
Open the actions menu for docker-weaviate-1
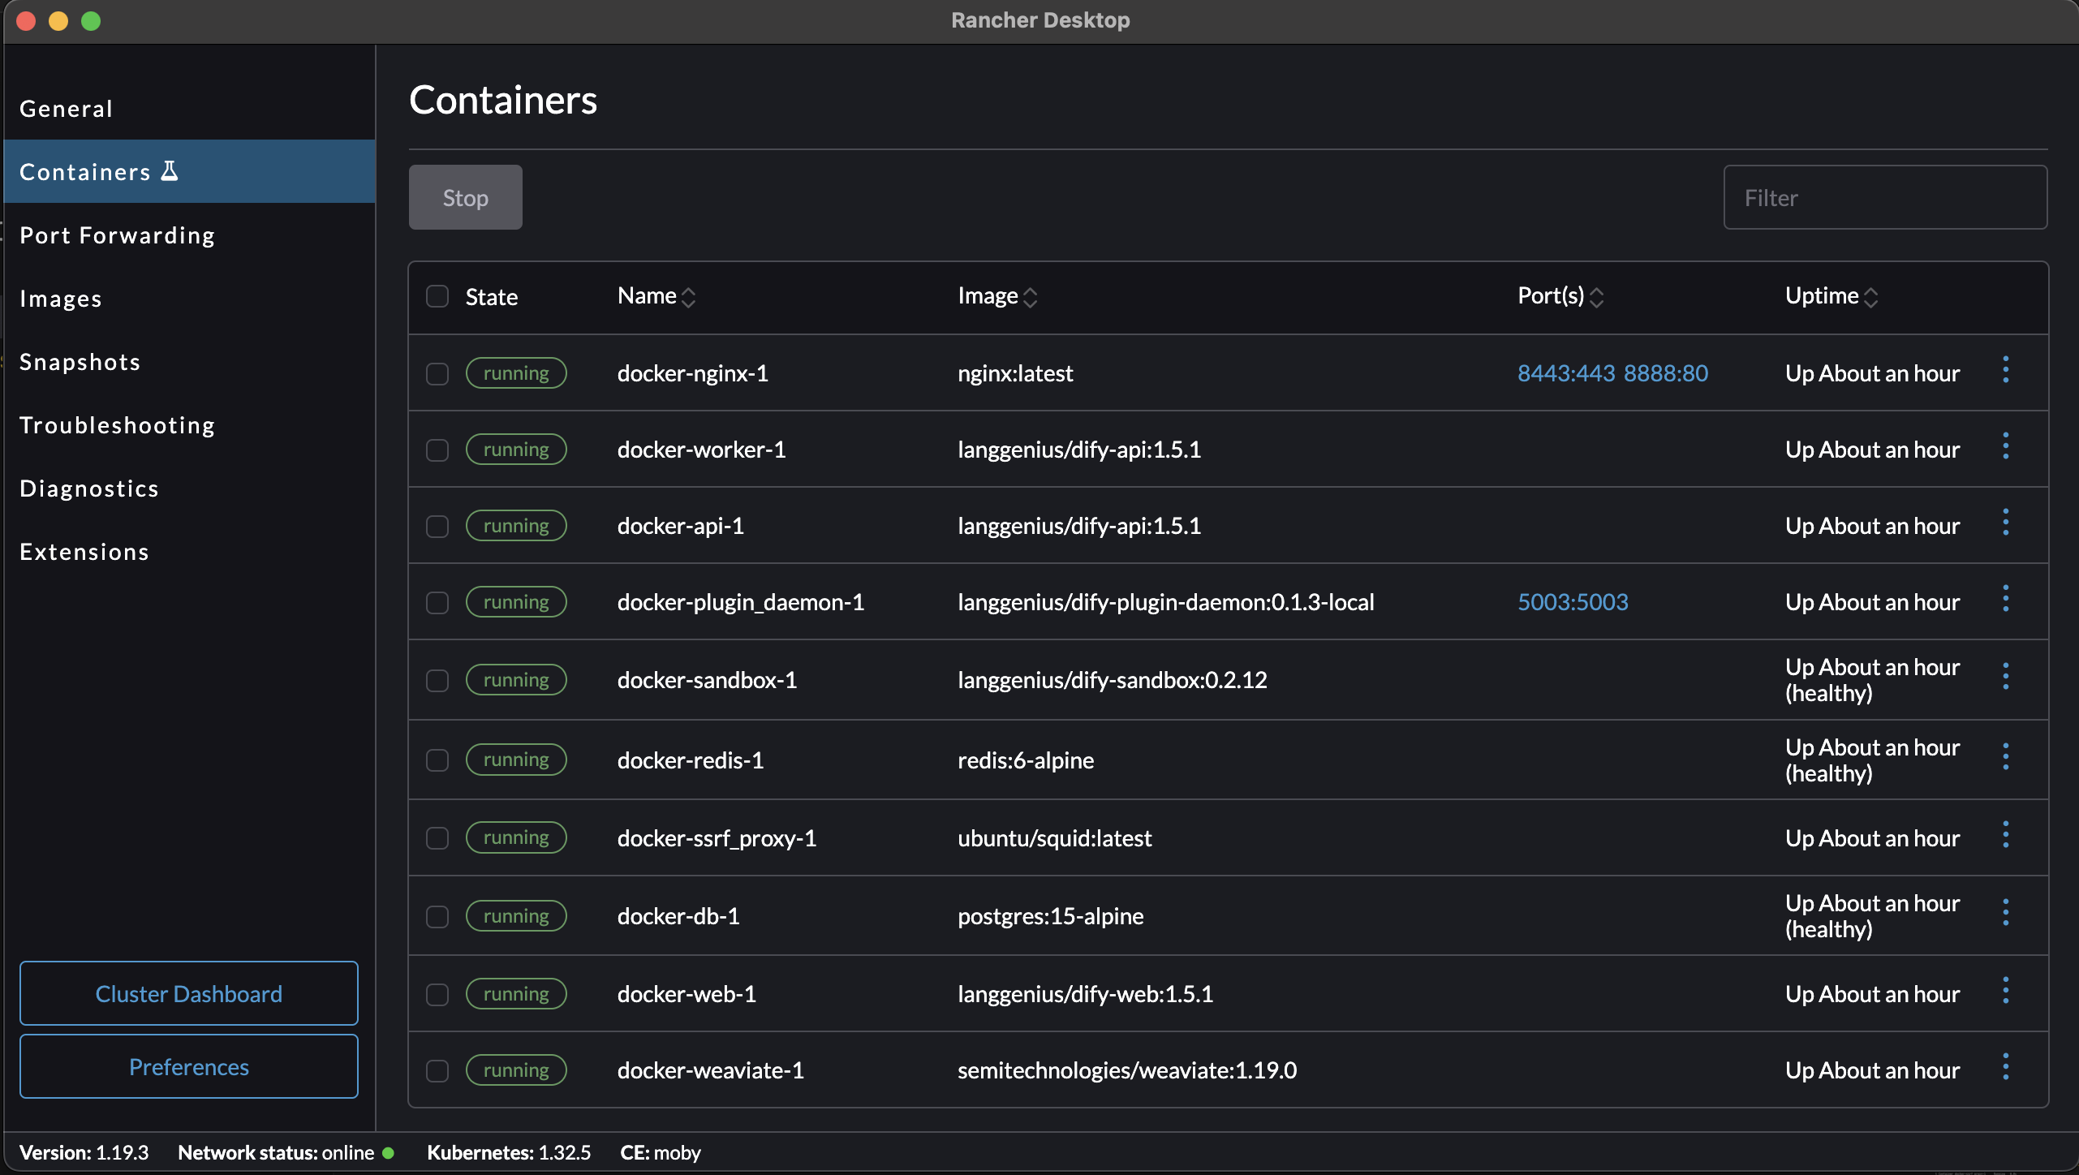2005,1068
